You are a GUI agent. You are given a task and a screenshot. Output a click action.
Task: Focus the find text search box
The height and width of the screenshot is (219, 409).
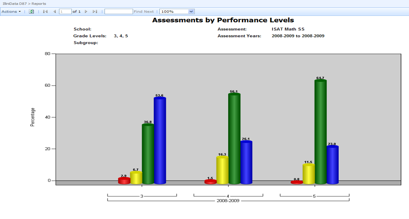point(119,11)
